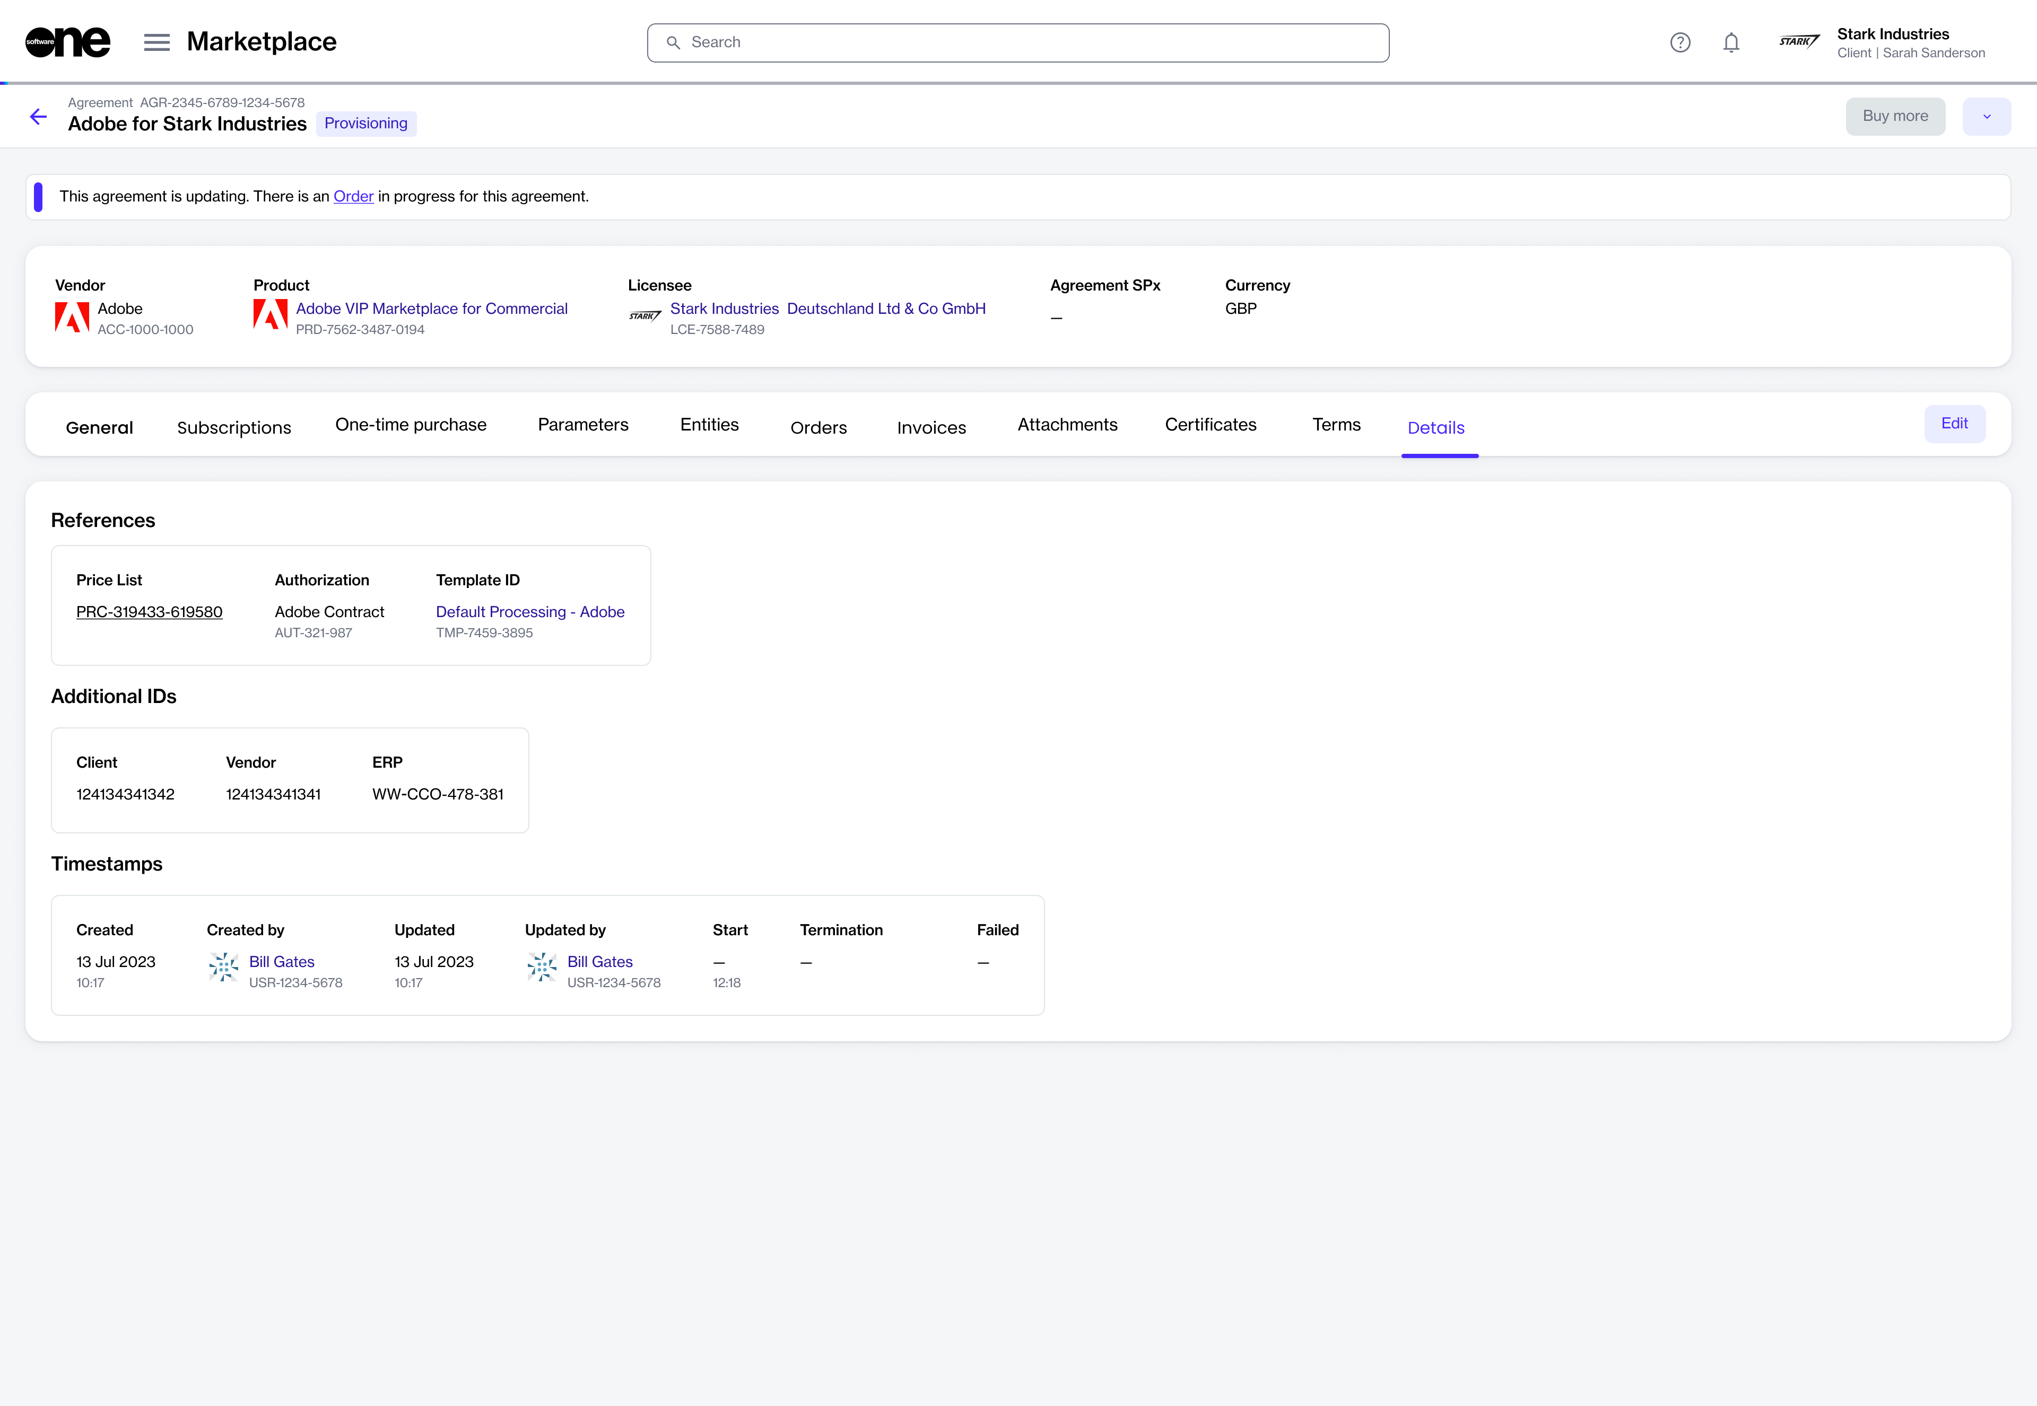Viewport: 2037px width, 1406px height.
Task: Open Default Processing - Adobe template link
Action: point(530,611)
